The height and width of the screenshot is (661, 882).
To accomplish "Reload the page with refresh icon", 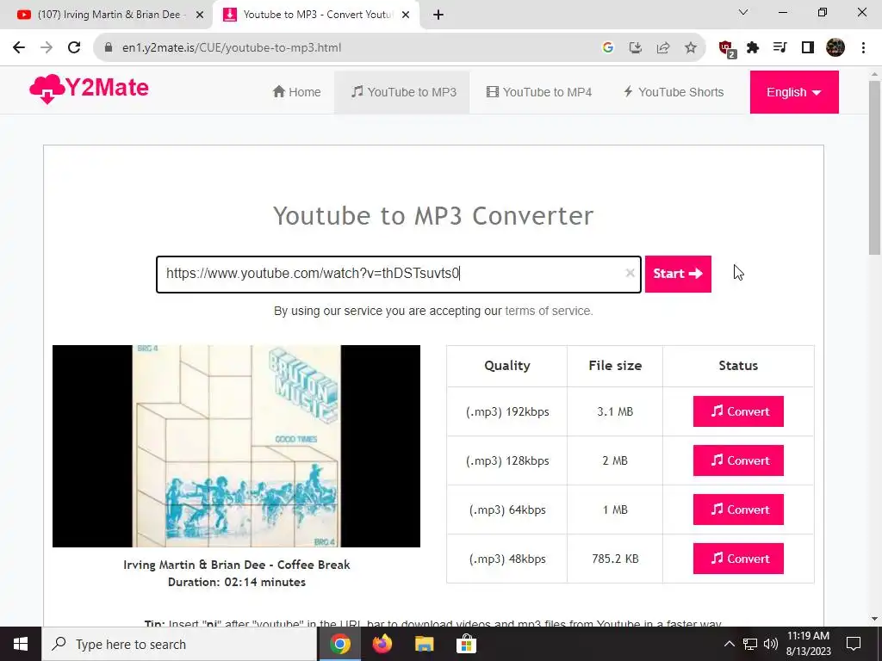I will 74,48.
